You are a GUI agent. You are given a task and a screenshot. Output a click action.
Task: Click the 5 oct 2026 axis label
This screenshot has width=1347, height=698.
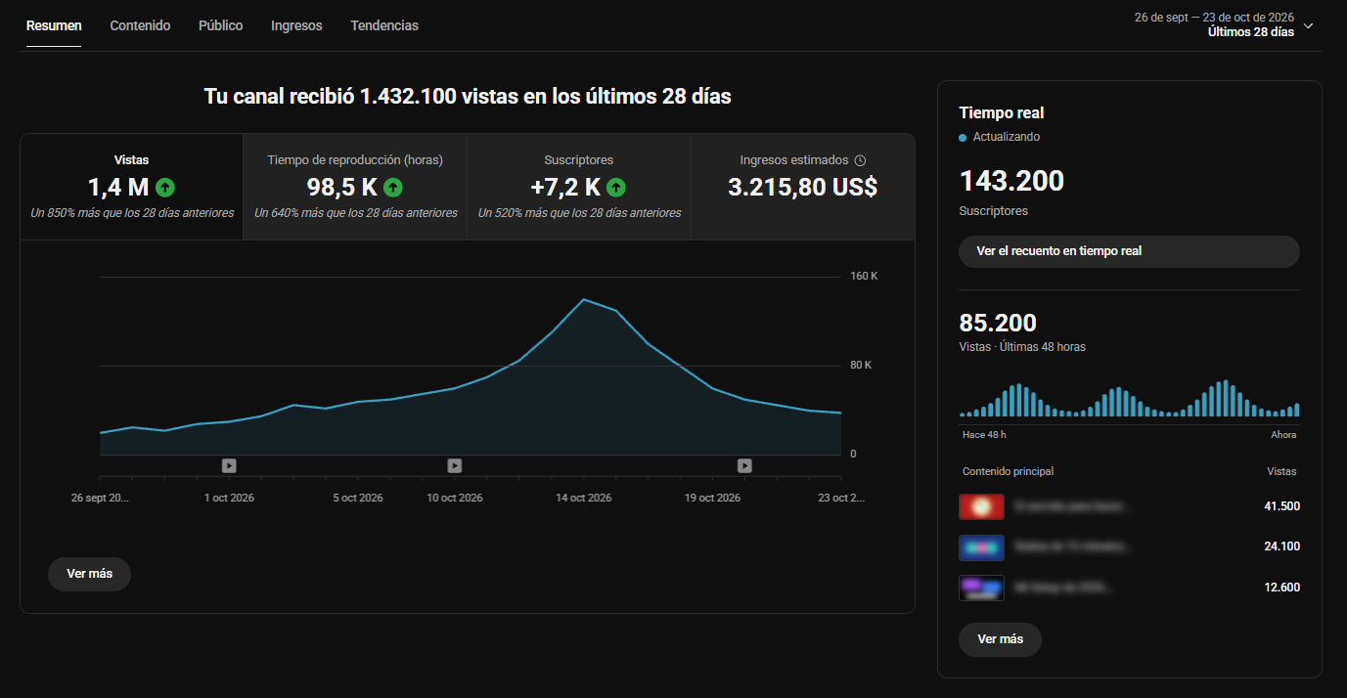pyautogui.click(x=358, y=498)
